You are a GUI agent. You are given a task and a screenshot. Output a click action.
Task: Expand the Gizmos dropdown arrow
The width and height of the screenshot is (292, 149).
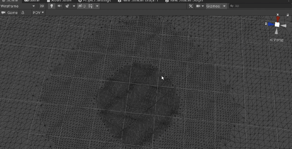(x=224, y=6)
